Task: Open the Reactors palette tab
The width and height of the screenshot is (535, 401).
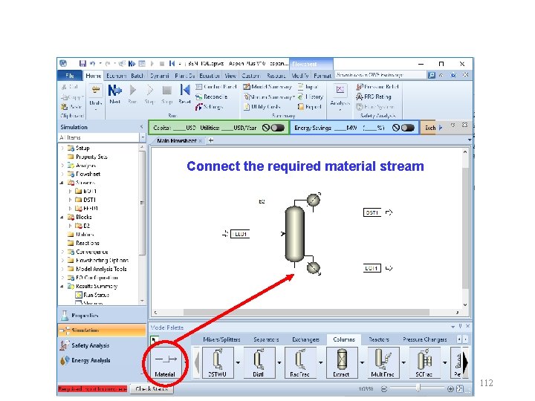Action: point(379,339)
